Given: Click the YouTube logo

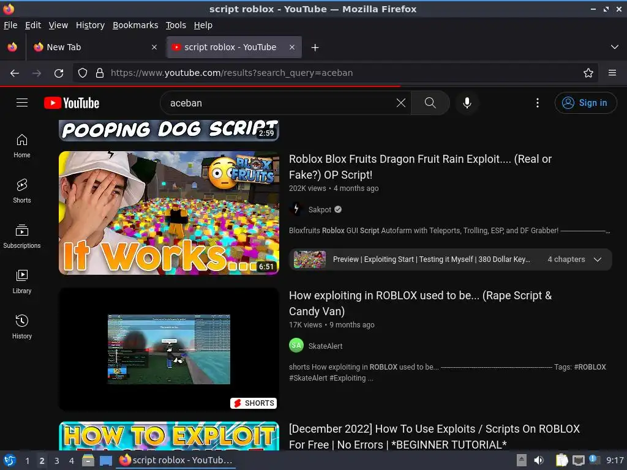Looking at the screenshot, I should pos(72,103).
